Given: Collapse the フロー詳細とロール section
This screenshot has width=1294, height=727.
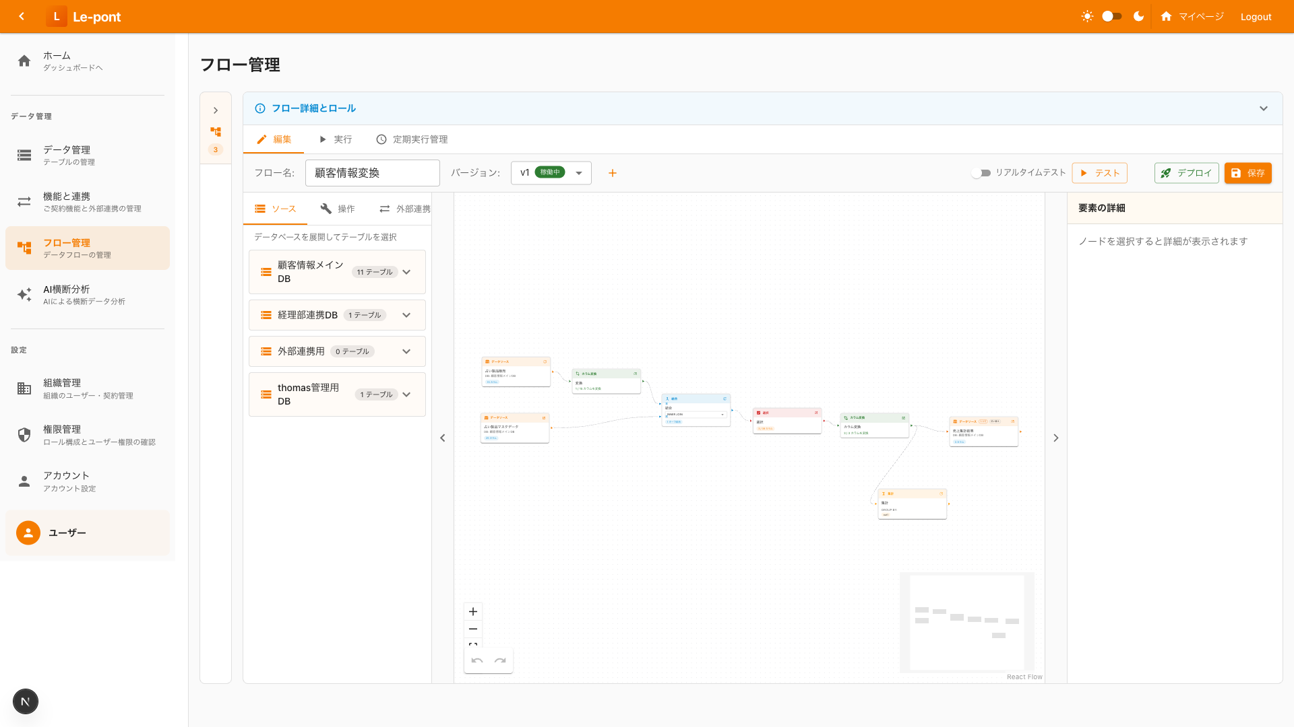Looking at the screenshot, I should pyautogui.click(x=1264, y=108).
